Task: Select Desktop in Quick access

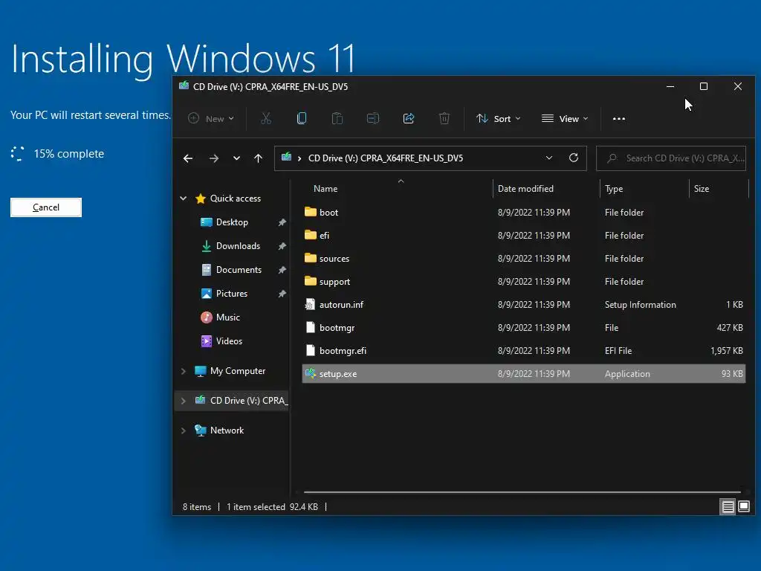Action: pos(232,222)
